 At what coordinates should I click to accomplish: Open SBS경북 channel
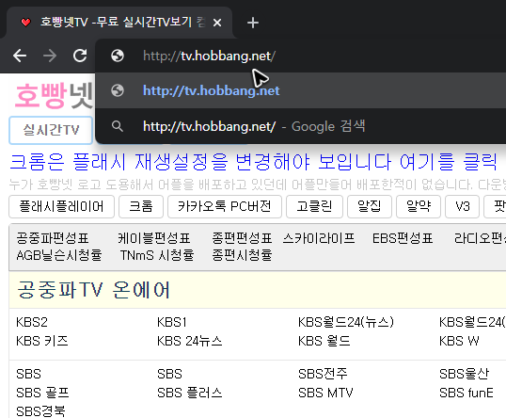tap(40, 411)
